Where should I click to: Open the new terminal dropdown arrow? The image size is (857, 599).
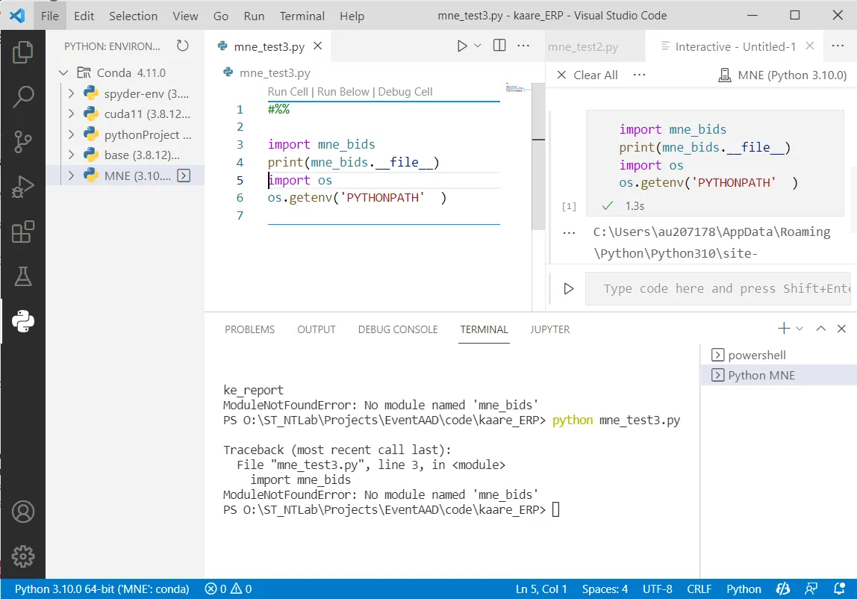tap(800, 329)
